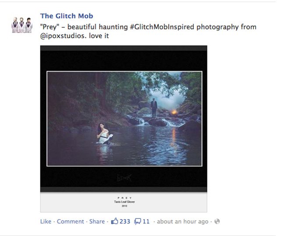Click the thumbs-up likes icon
Image resolution: width=285 pixels, height=236 pixels.
[x=114, y=221]
